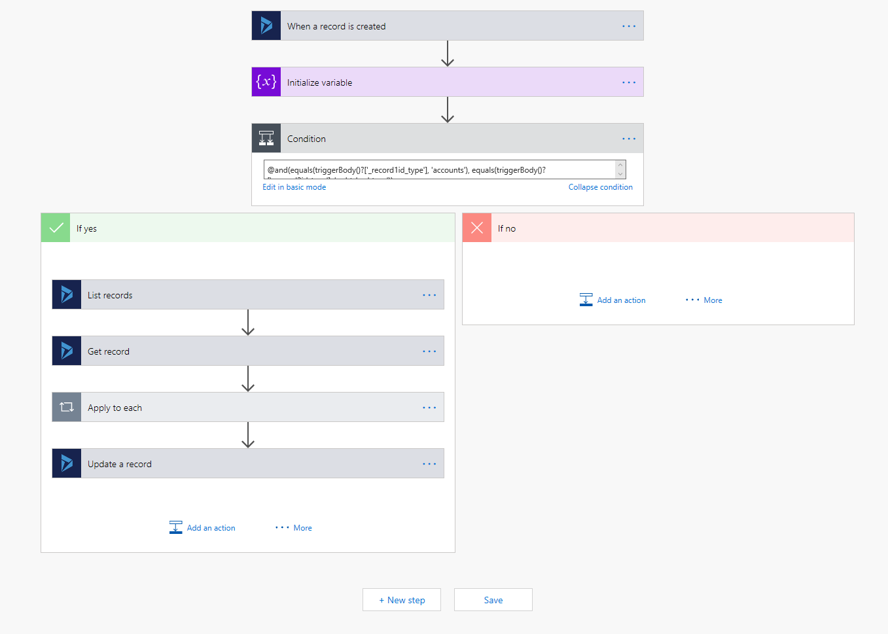Click the branch icon on the Condition card

tap(266, 138)
